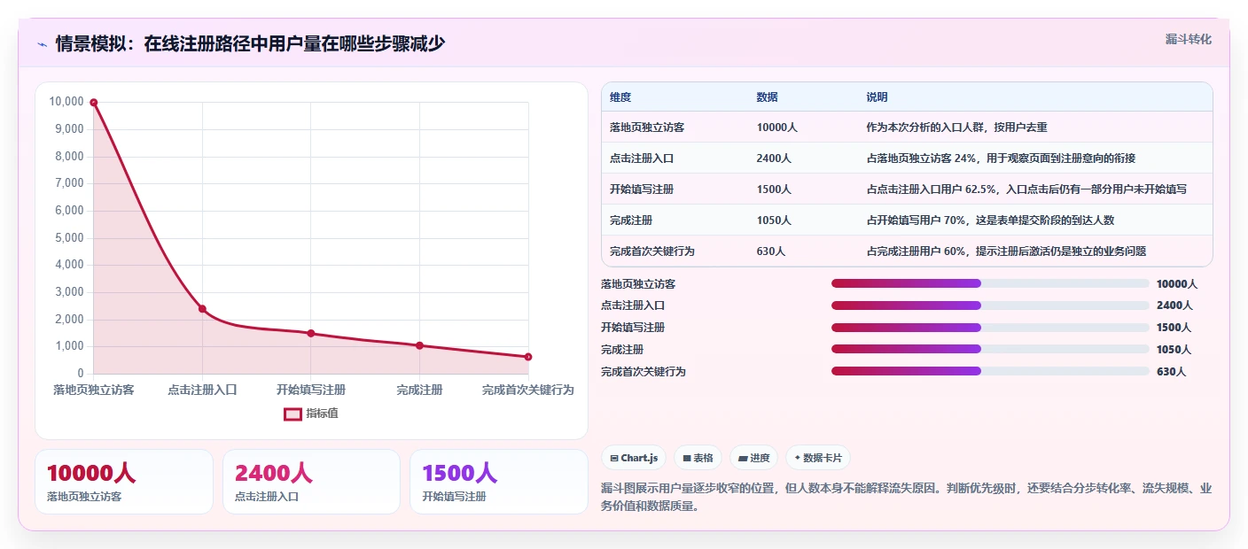Click the 10000人 table cell
The image size is (1248, 549).
[777, 128]
